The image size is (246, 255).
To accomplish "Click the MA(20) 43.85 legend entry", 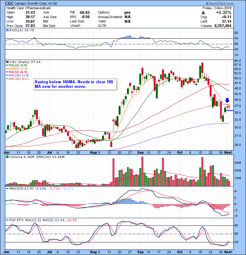I will point(18,65).
